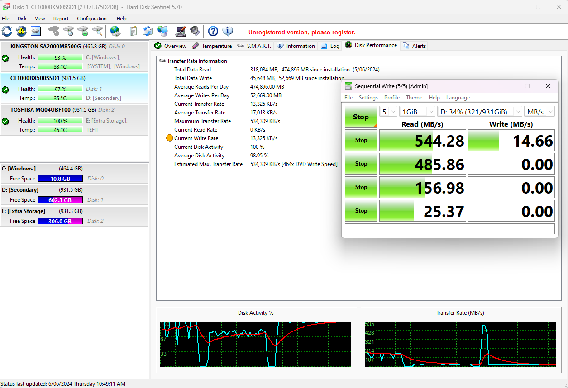Select the Disk Performance tab
The image size is (568, 388).
[371, 45]
